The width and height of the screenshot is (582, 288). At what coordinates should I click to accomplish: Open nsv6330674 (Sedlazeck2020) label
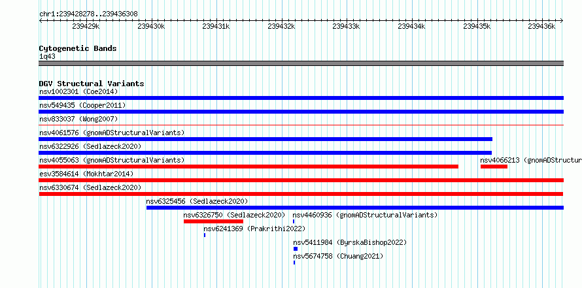coord(90,187)
